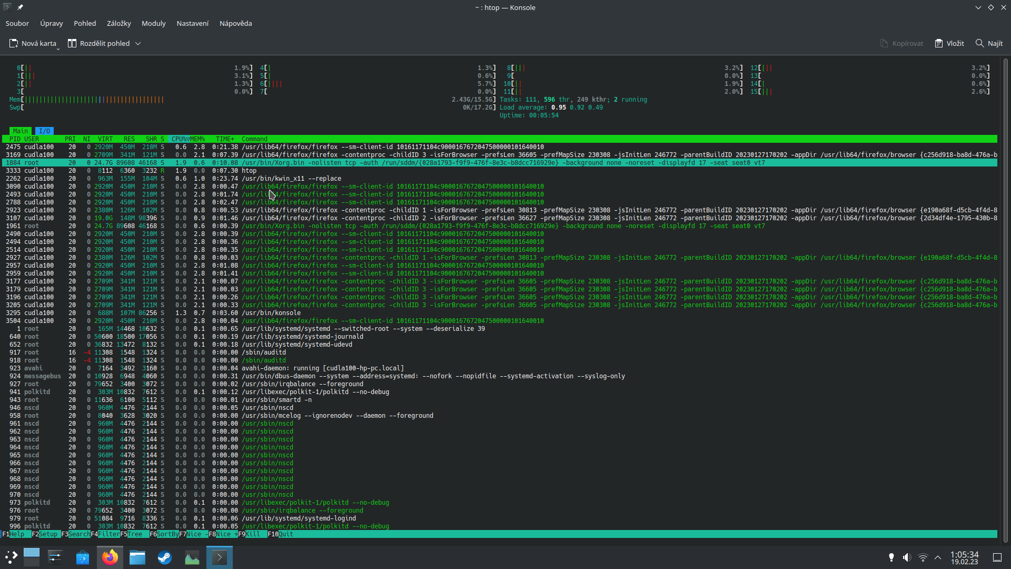This screenshot has height=569, width=1011.
Task: Select the dbus-daemon messagebus row
Action: [500, 376]
